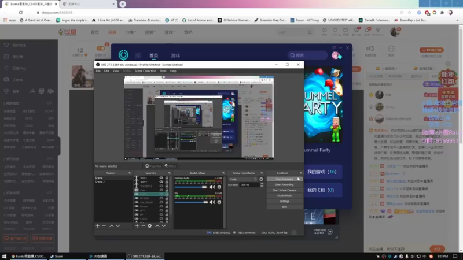Undock the Controls panel via header icon

point(300,173)
